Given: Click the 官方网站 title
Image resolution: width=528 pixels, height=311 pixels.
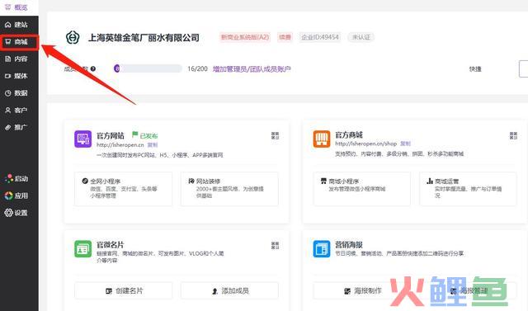Looking at the screenshot, I should coord(111,135).
